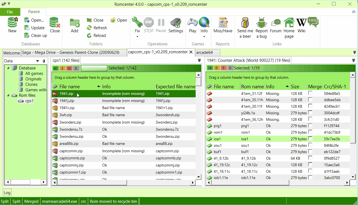Screen dimensions: 358x205
Task: Click the red 59 filter in cps1 pane
Action: click(x=69, y=68)
